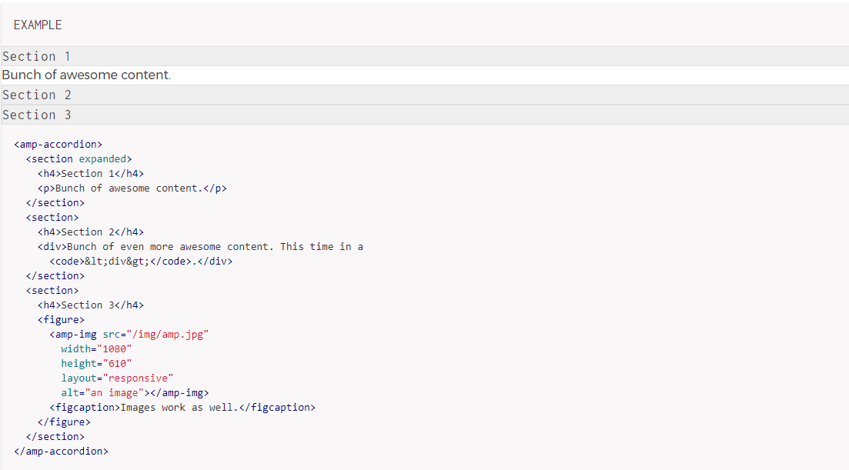
Task: Collapse the expanded Section 1 accordion header
Action: pos(36,56)
